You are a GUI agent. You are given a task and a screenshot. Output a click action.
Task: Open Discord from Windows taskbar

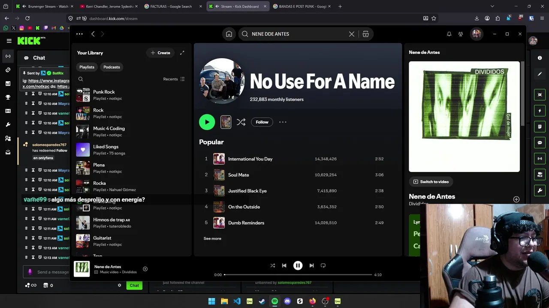click(287, 301)
